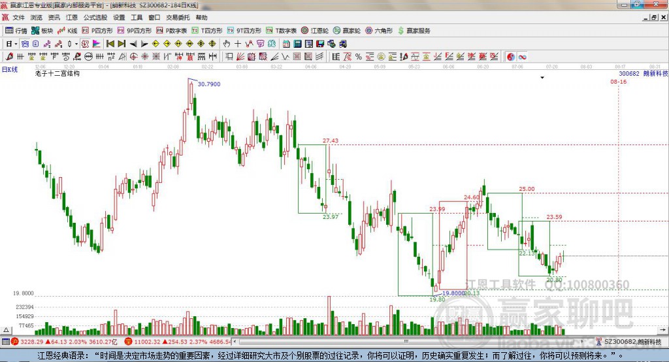The width and height of the screenshot is (669, 362).
Task: Select the red polyline drawing tool
Action: 249,44
